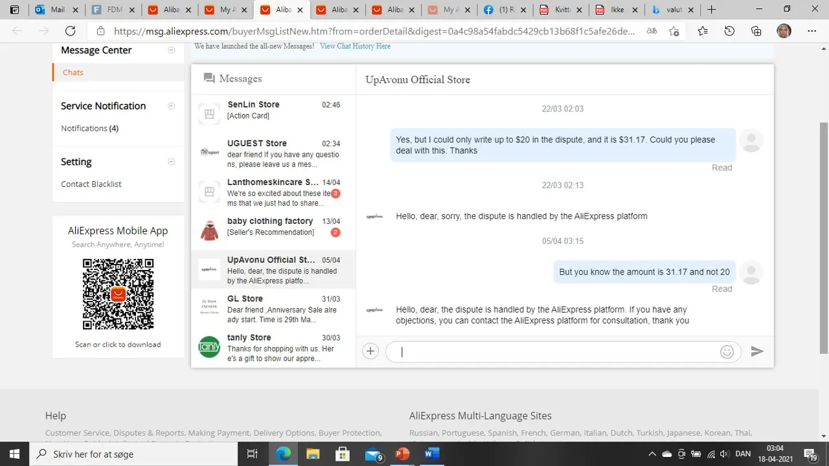Click the network icon in system tray
This screenshot has height=466, width=829.
[710, 454]
